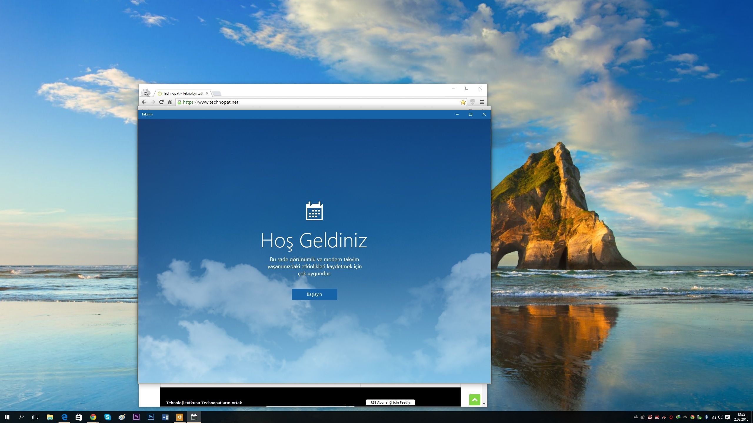Open the Action Center notifications icon

click(728, 417)
